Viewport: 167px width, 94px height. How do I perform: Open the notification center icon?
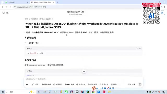[164, 92]
